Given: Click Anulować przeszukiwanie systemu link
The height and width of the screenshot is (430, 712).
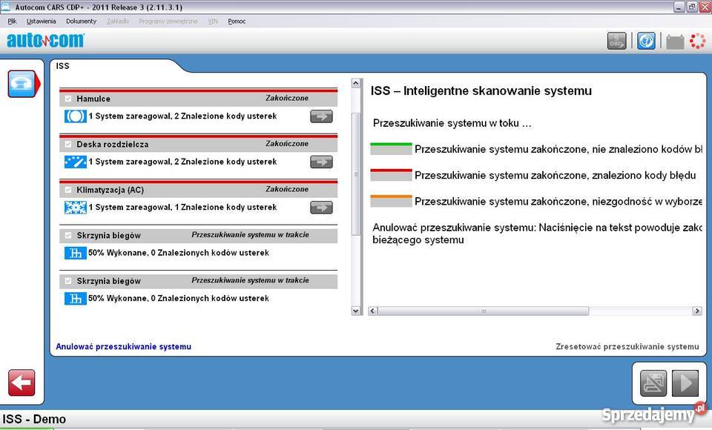Looking at the screenshot, I should pyautogui.click(x=124, y=346).
